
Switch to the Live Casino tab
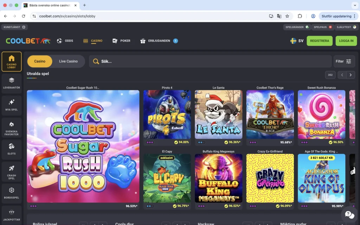point(68,61)
